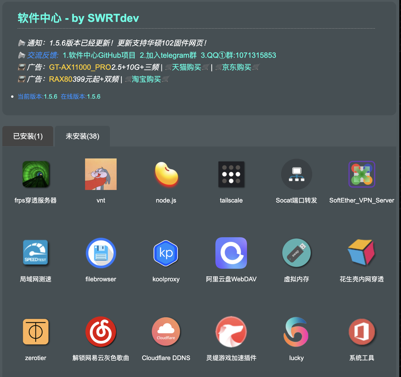The width and height of the screenshot is (401, 377).
Task: Click the 系统工具 label
Action: [x=362, y=358]
